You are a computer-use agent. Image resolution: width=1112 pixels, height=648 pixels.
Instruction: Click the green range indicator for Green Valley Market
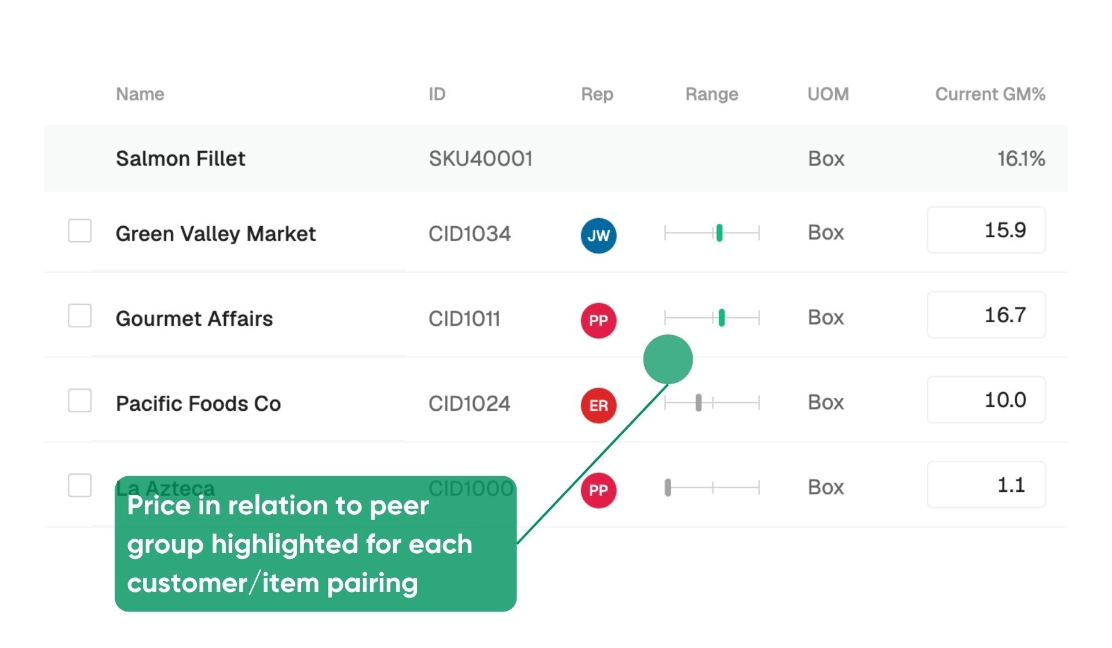click(719, 233)
